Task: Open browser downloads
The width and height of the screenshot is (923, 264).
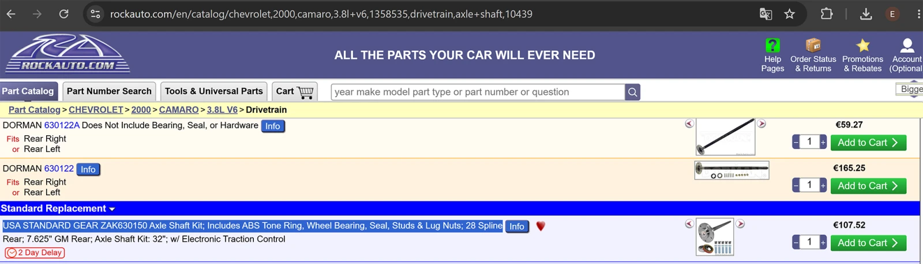Action: (x=866, y=14)
